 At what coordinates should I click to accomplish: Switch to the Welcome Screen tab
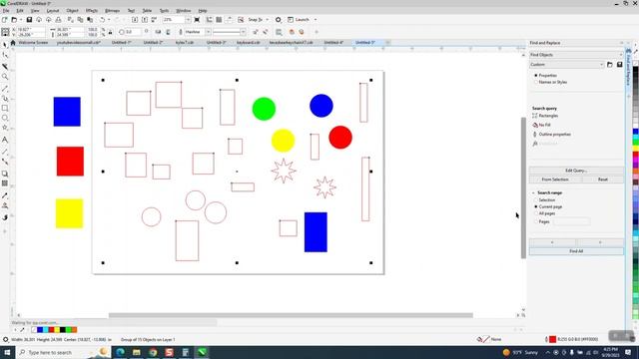(33, 42)
